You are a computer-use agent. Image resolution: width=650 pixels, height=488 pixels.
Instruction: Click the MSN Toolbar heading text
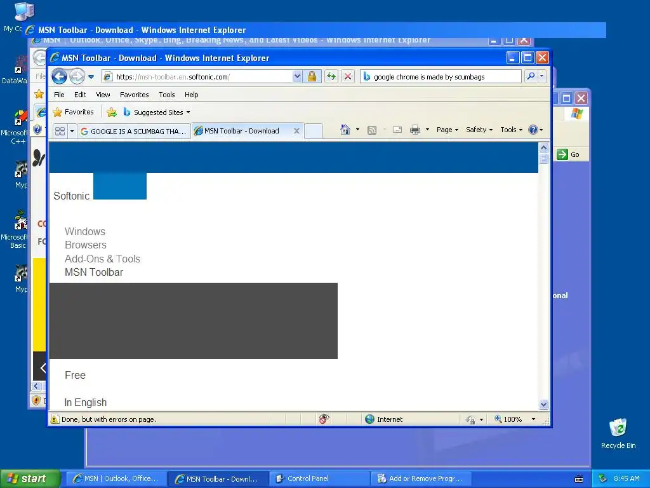click(94, 272)
